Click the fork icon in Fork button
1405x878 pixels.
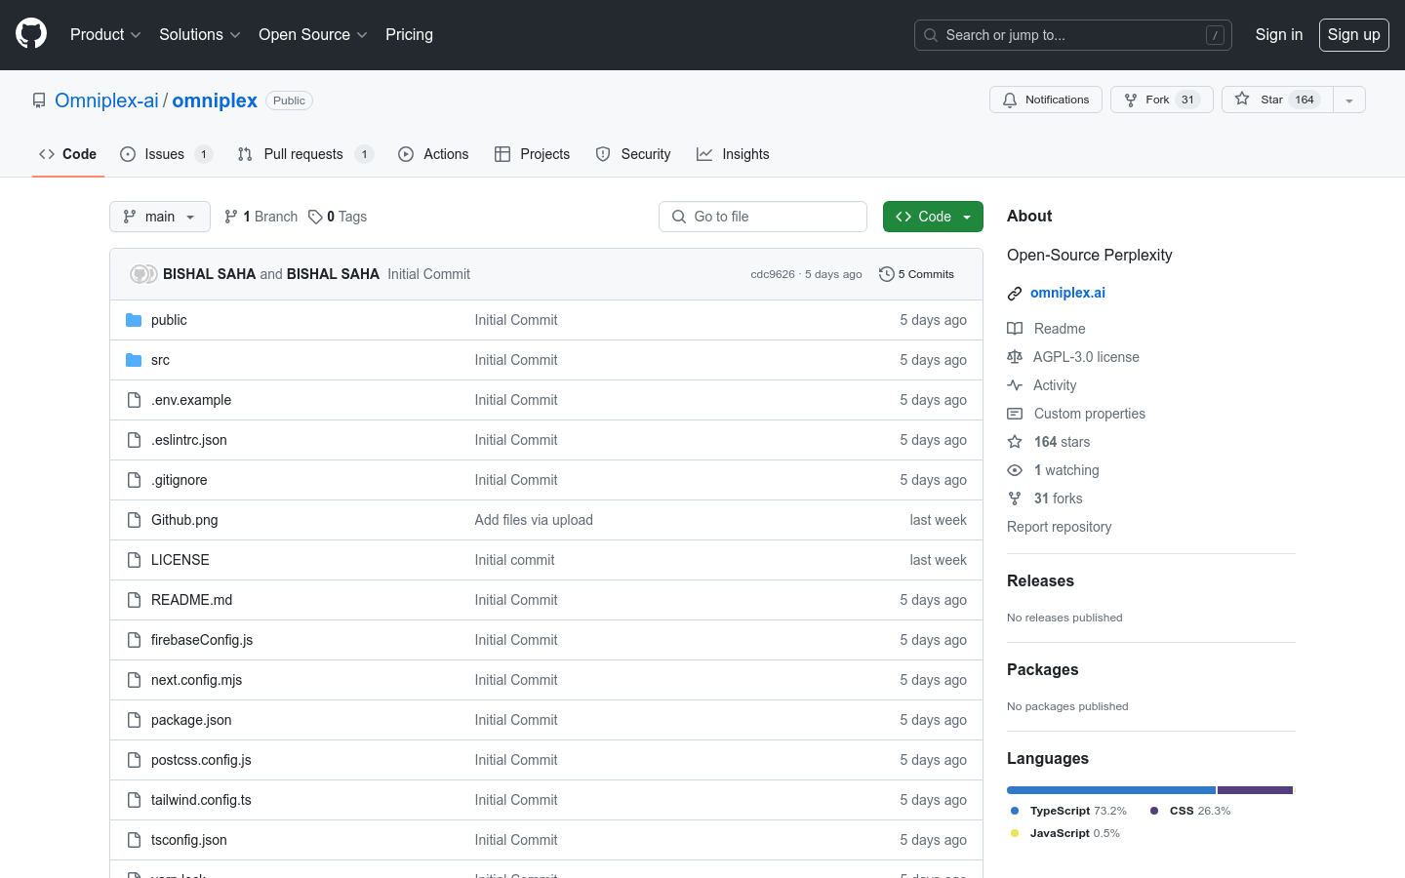click(x=1131, y=100)
